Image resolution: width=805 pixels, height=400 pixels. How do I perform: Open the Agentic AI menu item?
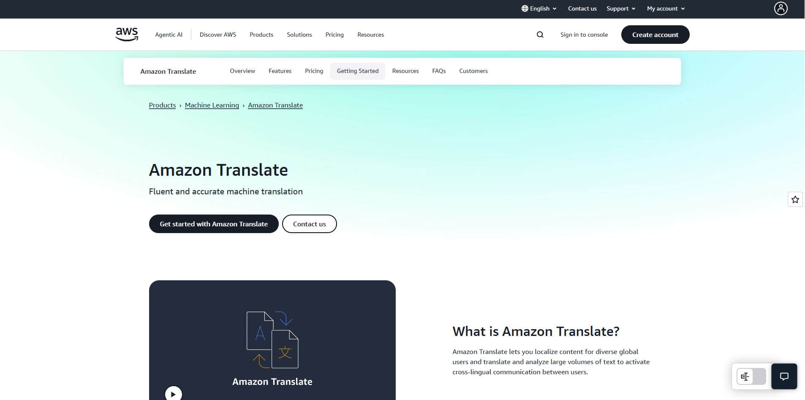(169, 35)
